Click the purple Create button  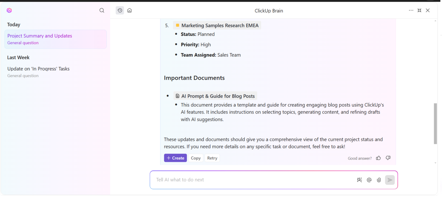(175, 158)
